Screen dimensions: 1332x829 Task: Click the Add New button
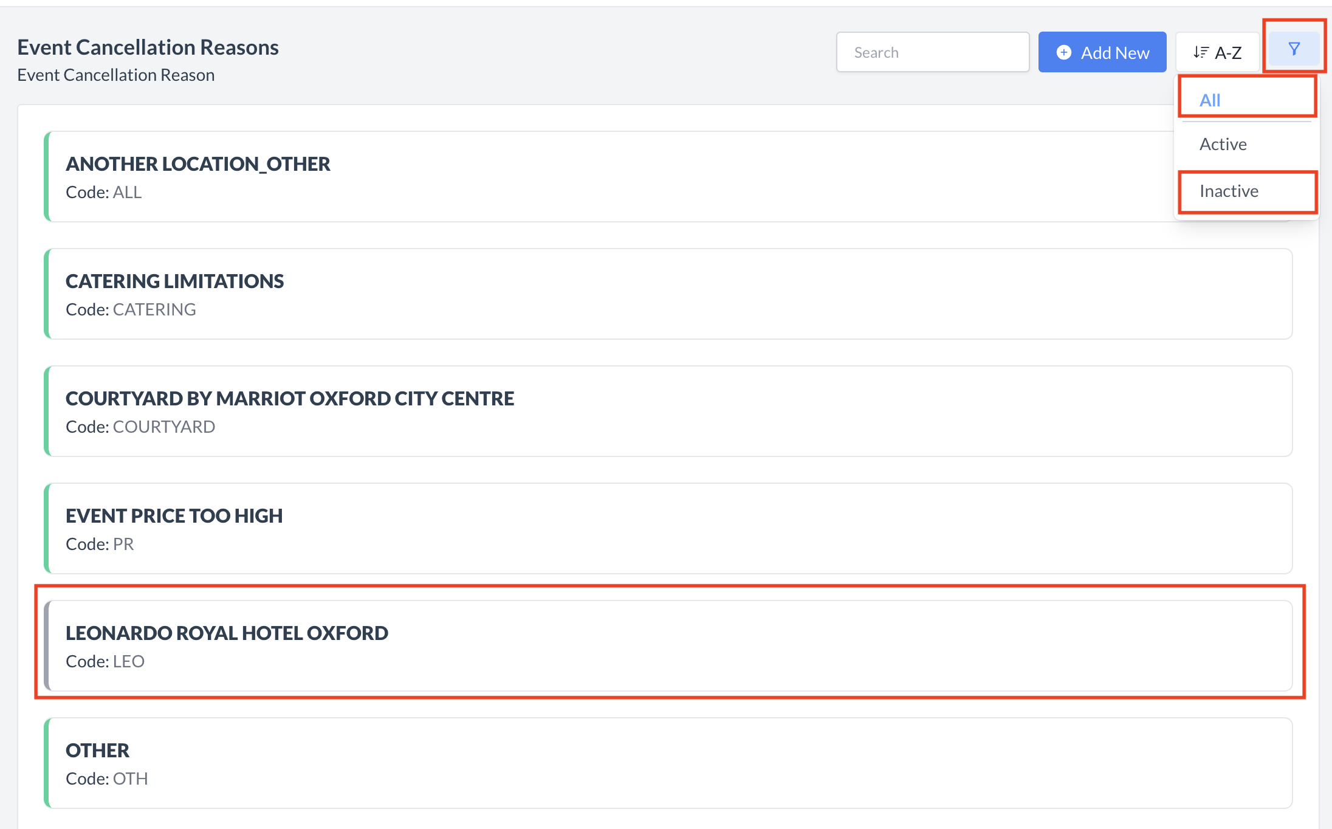pyautogui.click(x=1102, y=52)
